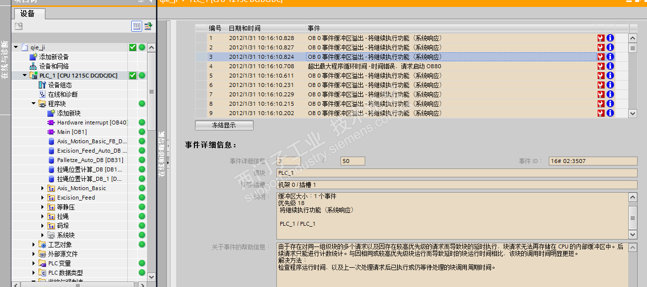The image size is (647, 287).
Task: Click the new item icon under 设备 tab
Action: coord(19,26)
